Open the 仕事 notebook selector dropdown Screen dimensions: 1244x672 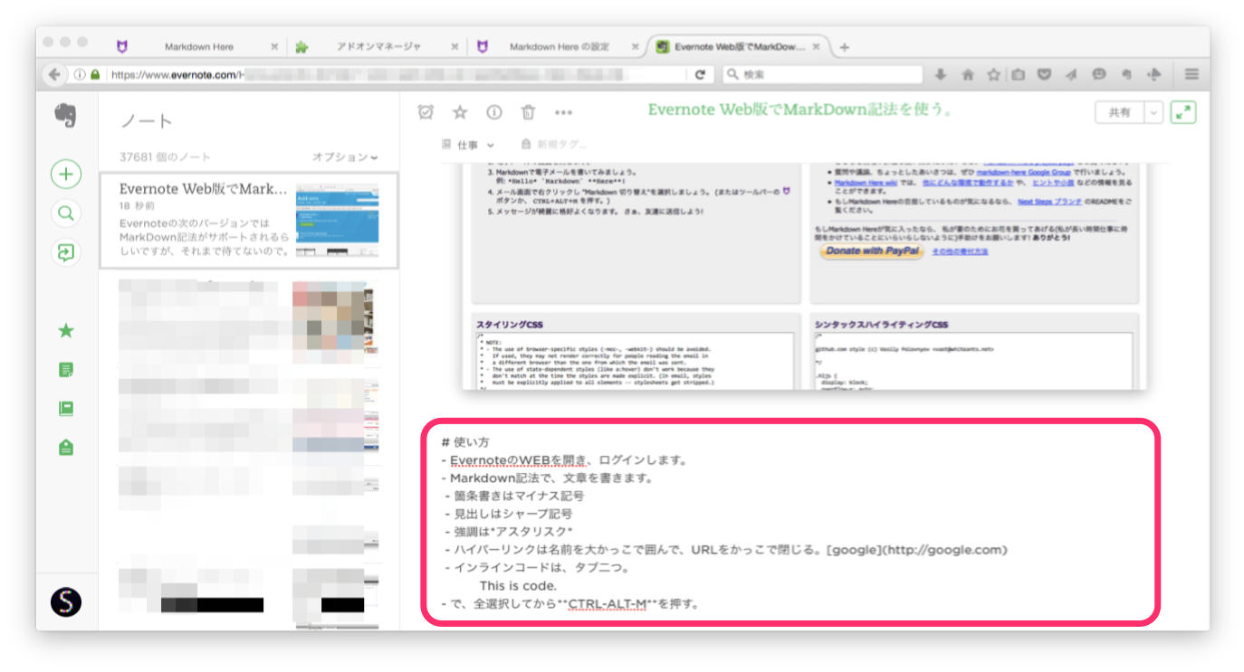tap(467, 145)
